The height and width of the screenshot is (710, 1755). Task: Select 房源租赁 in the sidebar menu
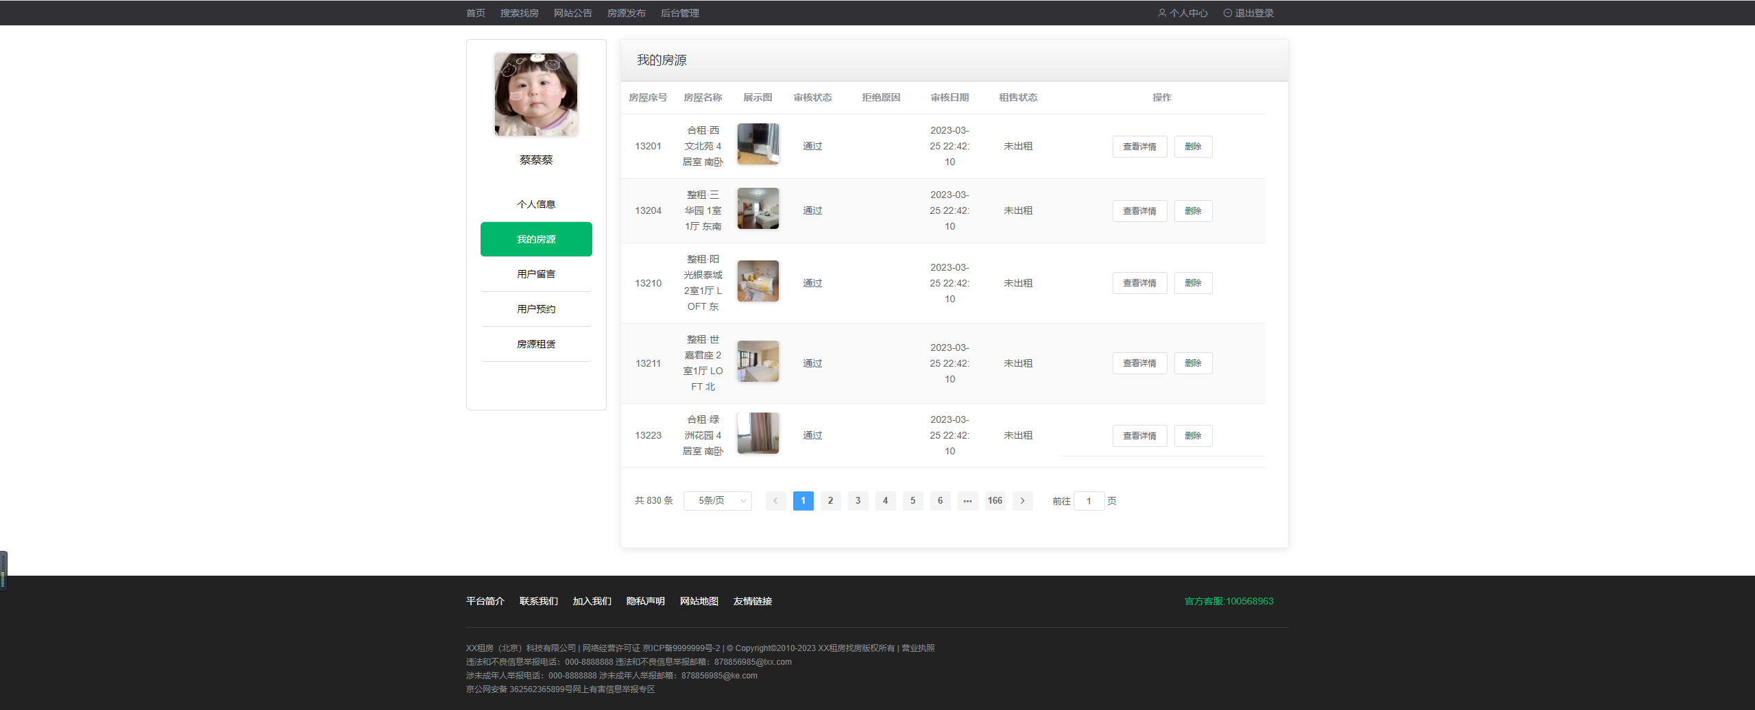(536, 344)
